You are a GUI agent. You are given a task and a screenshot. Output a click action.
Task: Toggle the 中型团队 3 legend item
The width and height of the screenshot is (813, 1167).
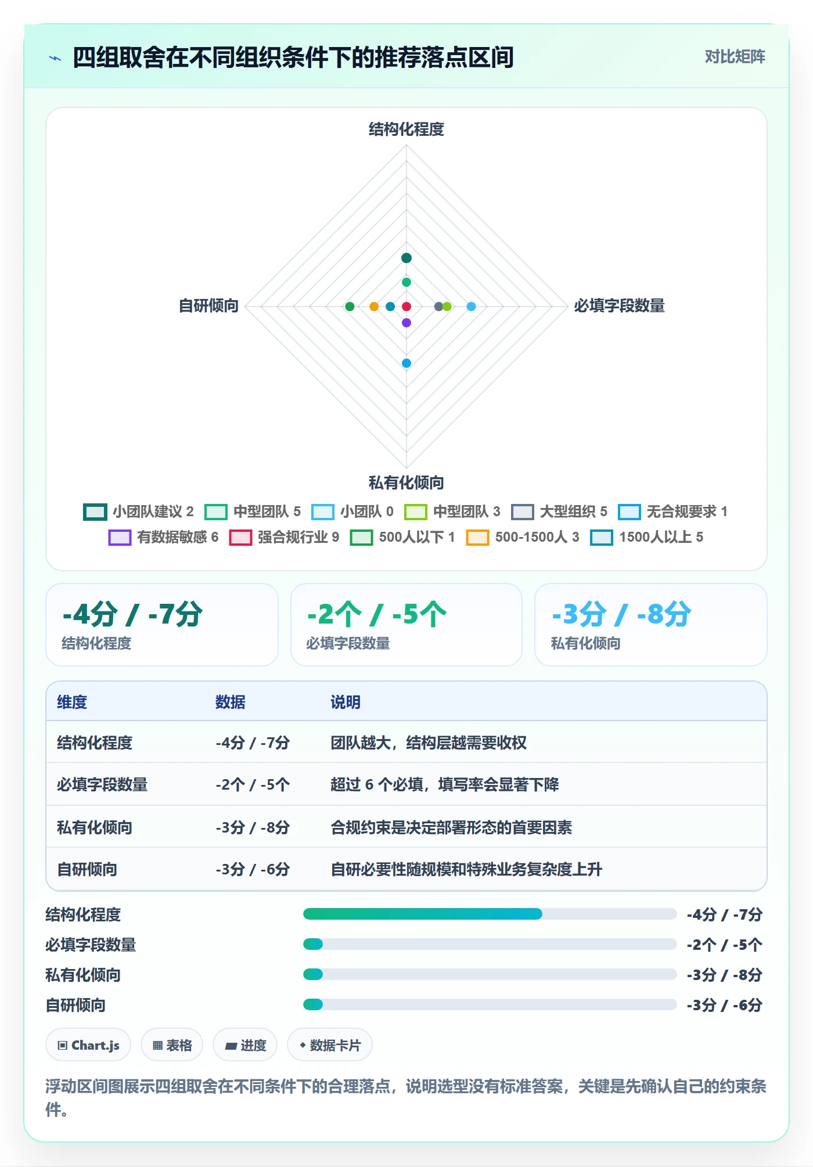(452, 512)
